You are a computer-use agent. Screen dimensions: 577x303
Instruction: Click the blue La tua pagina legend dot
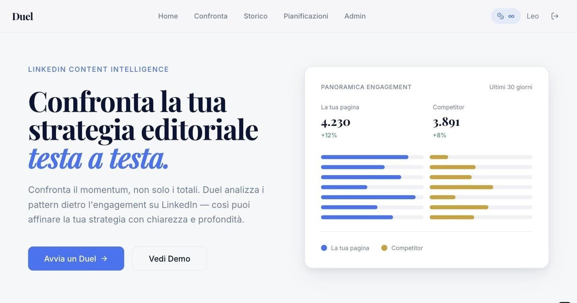pos(324,248)
